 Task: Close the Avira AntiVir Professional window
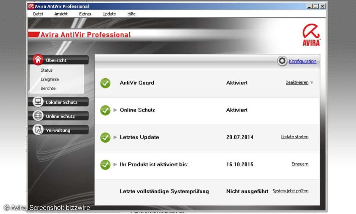322,6
